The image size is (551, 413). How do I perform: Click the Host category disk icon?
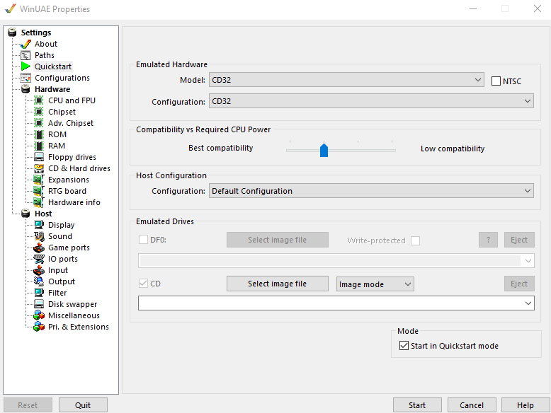25,214
